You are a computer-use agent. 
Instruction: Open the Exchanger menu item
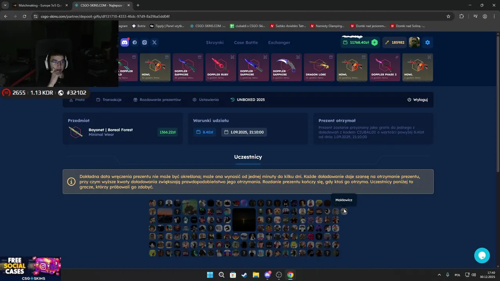click(279, 43)
